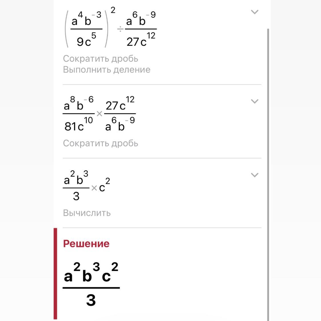Expand the Вычислить step chevron
Image resolution: width=321 pixels, height=321 pixels.
coord(254,175)
